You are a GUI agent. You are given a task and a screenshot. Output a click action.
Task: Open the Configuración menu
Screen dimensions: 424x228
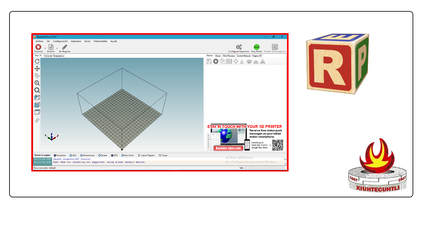[60, 41]
